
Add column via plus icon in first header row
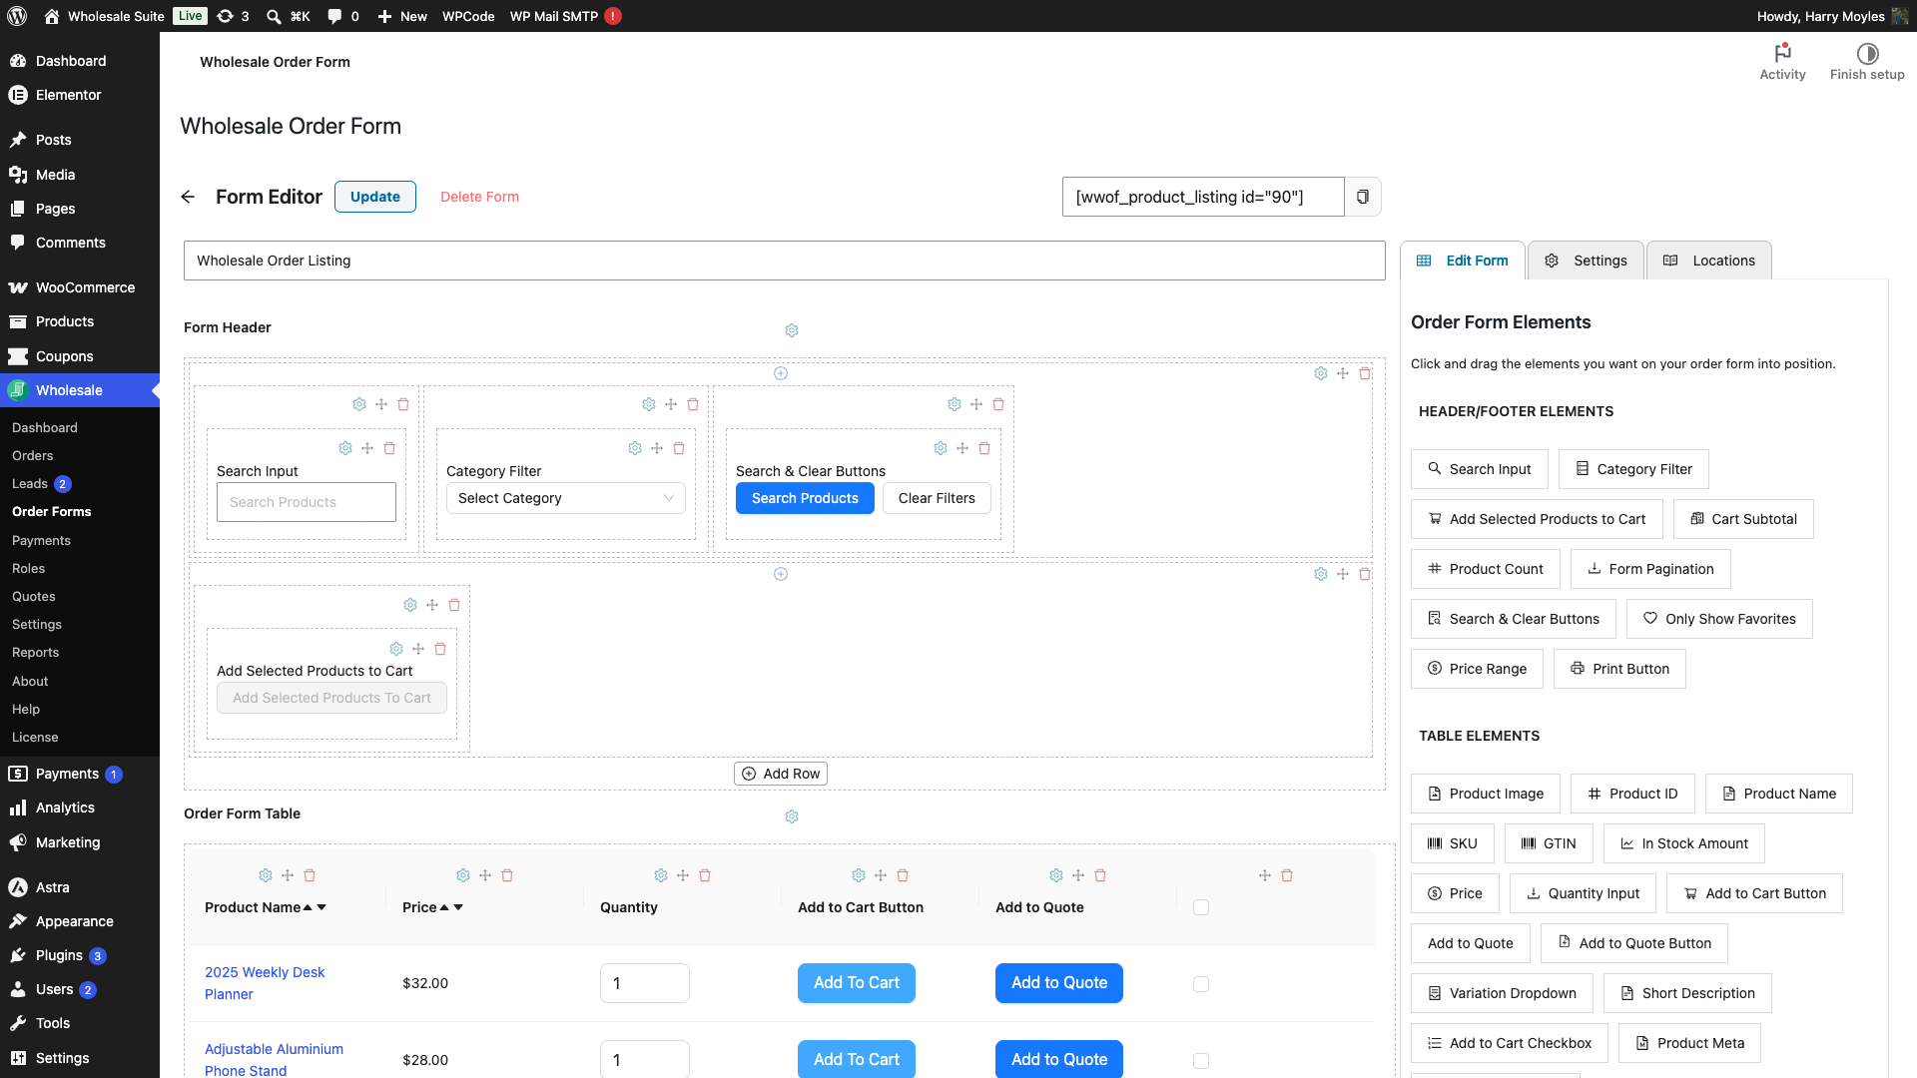tap(781, 373)
